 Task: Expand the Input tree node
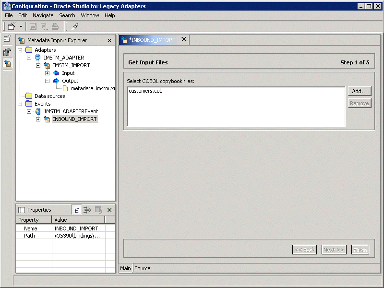[x=47, y=73]
